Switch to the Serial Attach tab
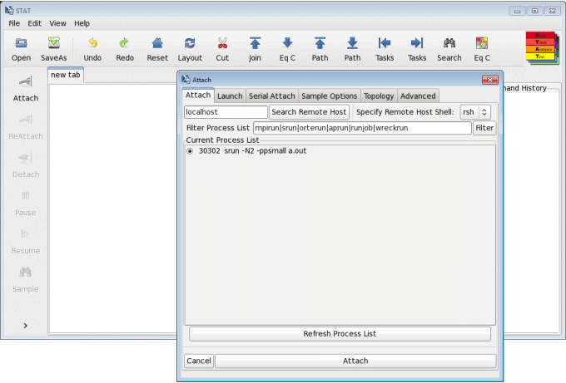The image size is (566, 383). click(272, 96)
